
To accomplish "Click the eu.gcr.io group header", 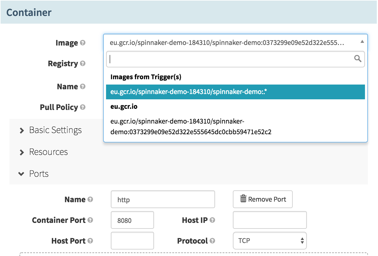I will pos(124,107).
